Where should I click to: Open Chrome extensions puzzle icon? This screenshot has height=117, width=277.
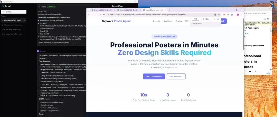point(232,15)
